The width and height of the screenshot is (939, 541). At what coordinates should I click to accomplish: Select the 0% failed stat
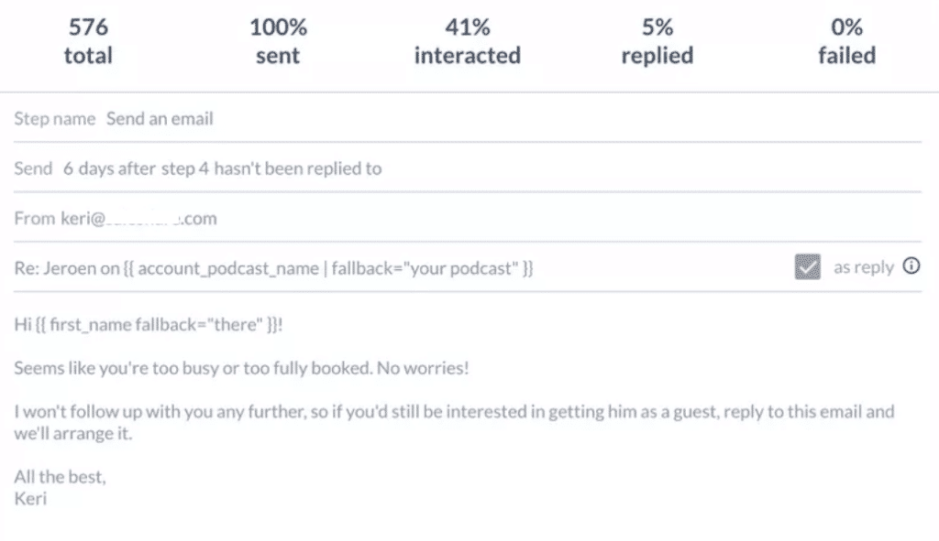846,41
